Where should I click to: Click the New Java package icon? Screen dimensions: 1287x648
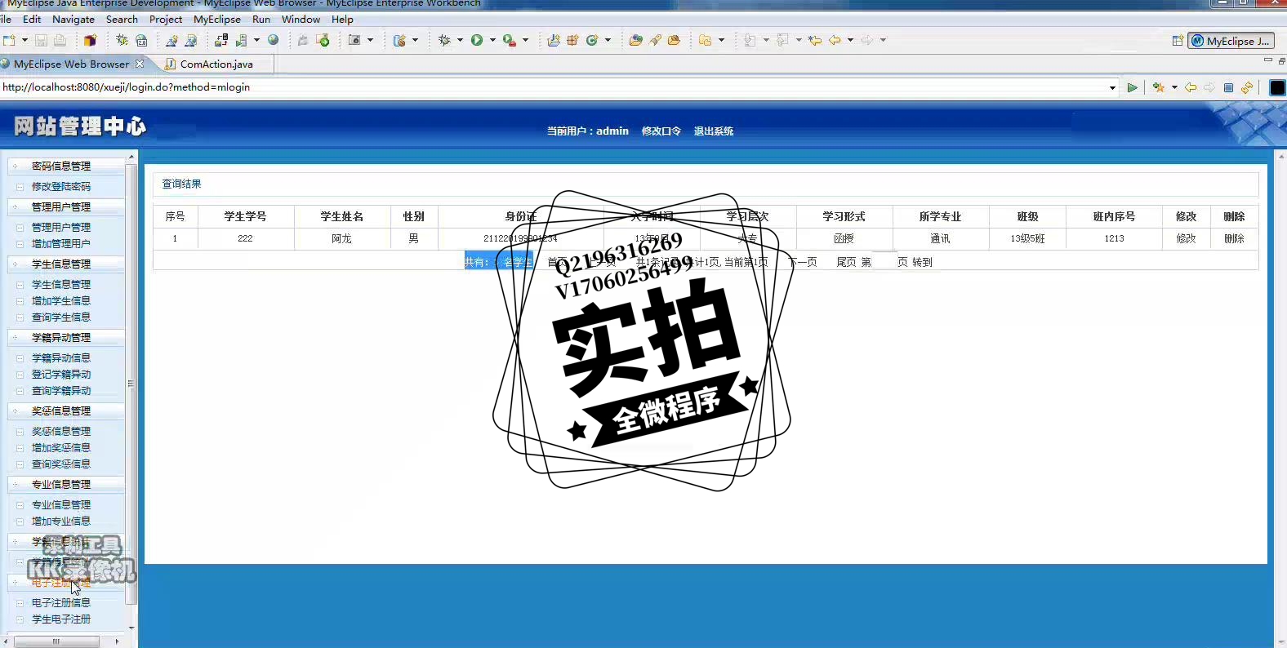click(572, 40)
